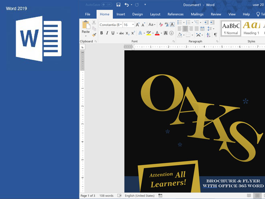Center-align the paragraph text
Screen dimensions: 265x199
tap(185, 29)
